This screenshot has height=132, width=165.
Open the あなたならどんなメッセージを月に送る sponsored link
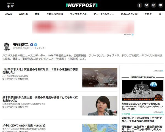142,107
